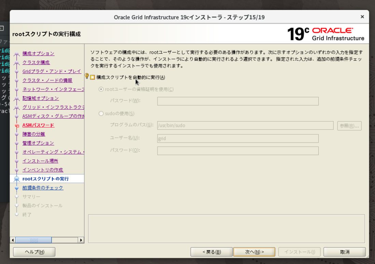Proceed with the 次へ(N) > button

coord(254,252)
